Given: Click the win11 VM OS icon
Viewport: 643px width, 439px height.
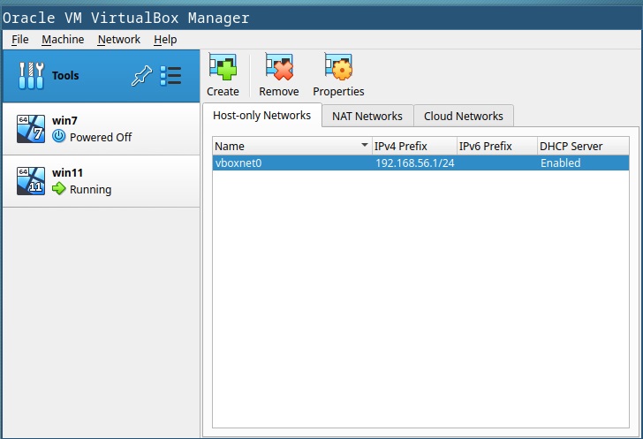Looking at the screenshot, I should 31,181.
